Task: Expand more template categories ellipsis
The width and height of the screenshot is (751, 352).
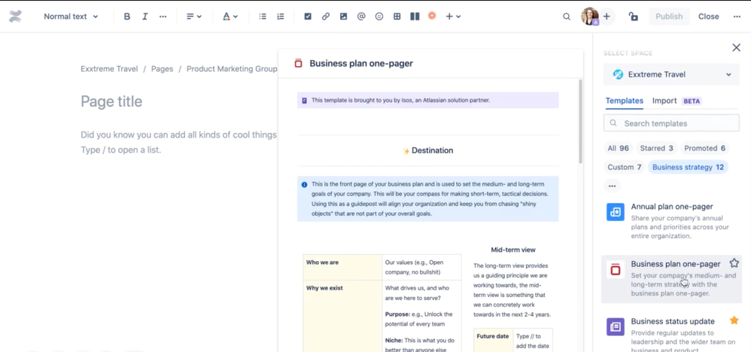Action: [612, 186]
